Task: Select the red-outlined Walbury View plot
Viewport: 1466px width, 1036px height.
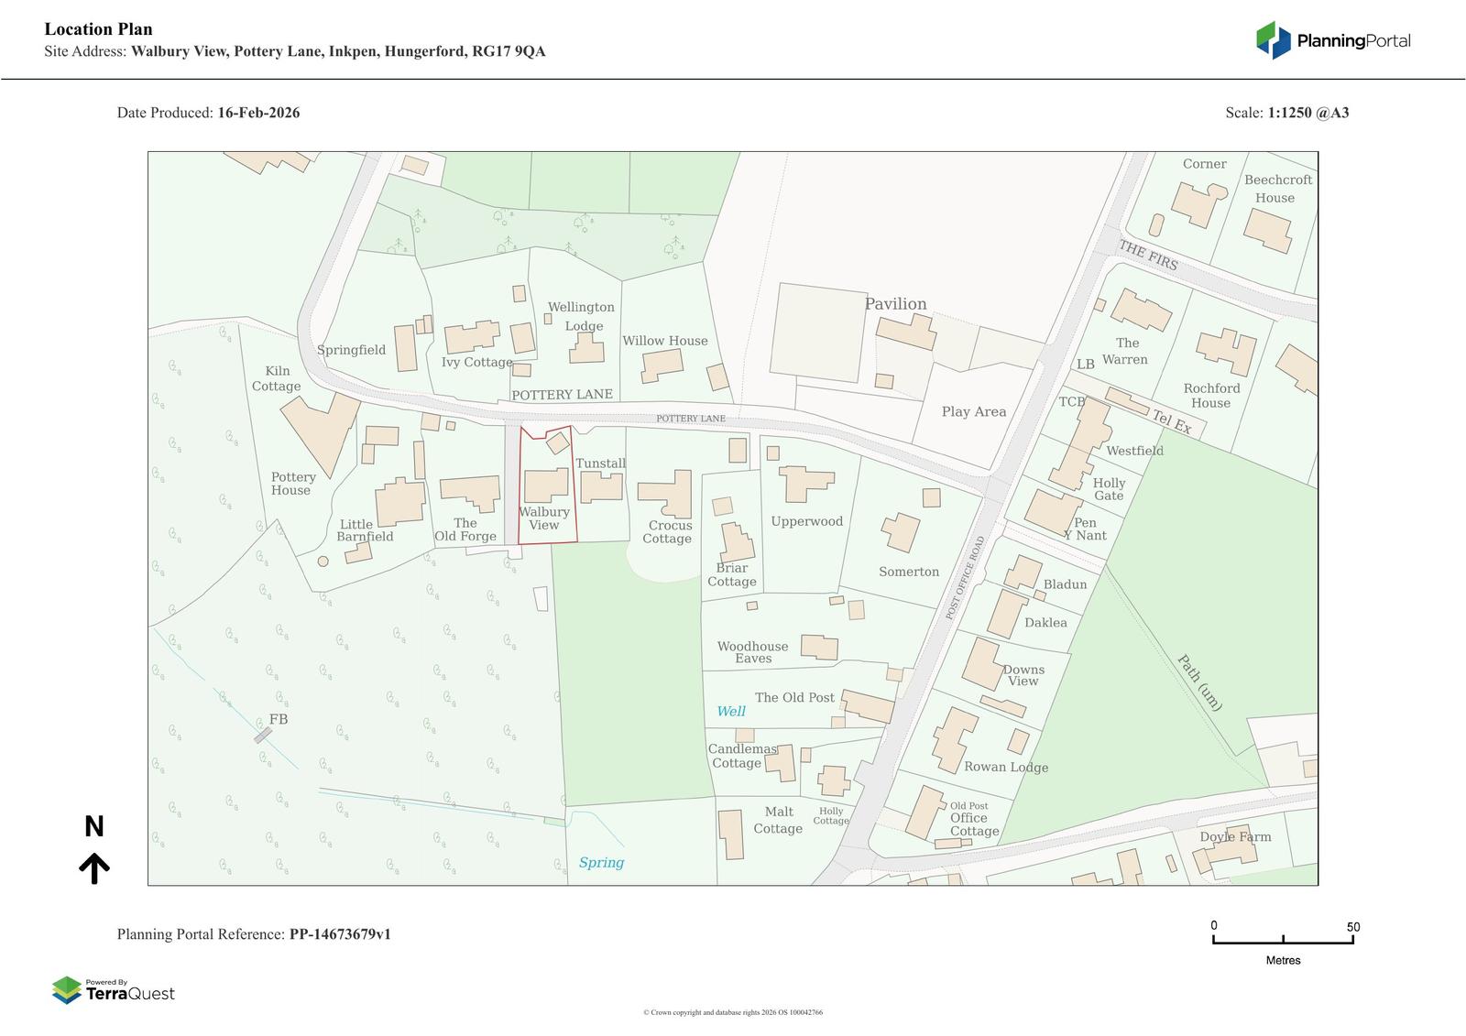Action: 547,485
